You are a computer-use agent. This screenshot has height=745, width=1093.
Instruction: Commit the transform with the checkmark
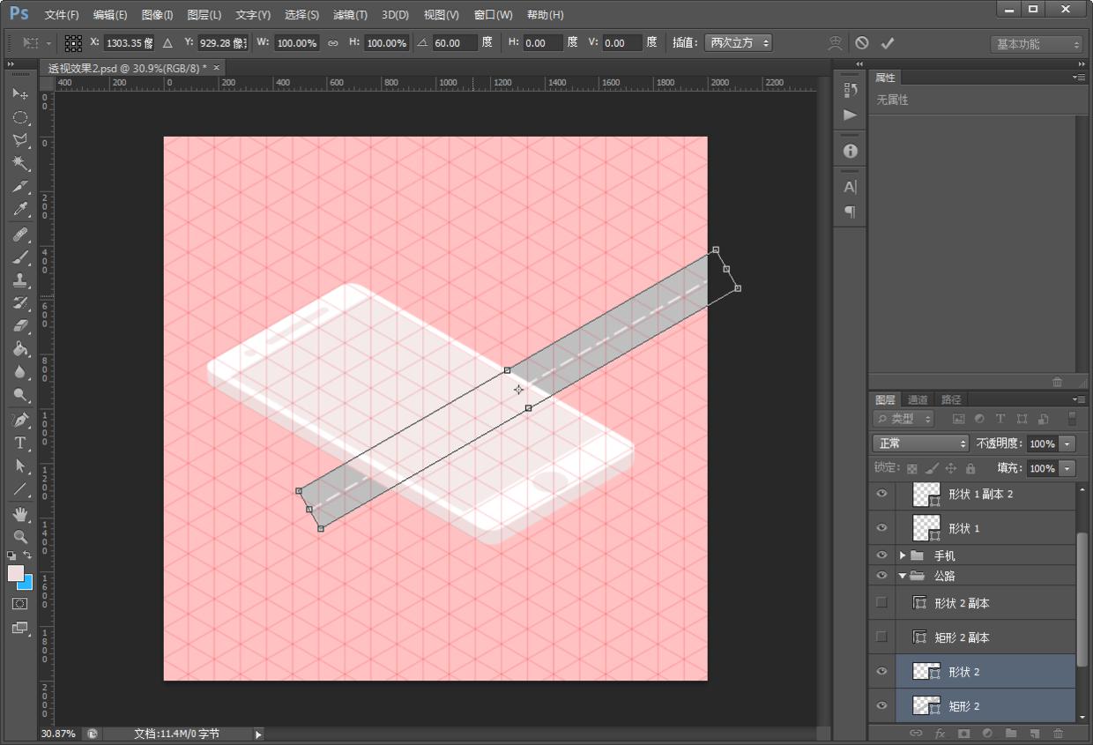pos(888,43)
